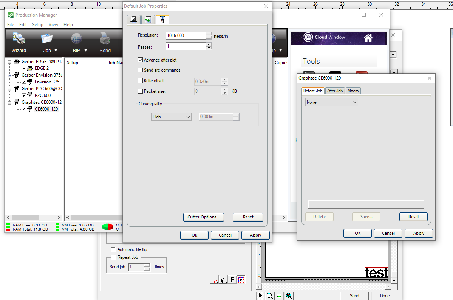The image size is (453, 300).
Task: Click the Production Manager app icon
Action: (x=11, y=15)
